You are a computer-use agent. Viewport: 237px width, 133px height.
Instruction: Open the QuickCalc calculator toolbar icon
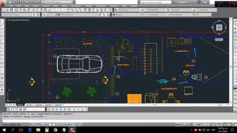coord(105,10)
